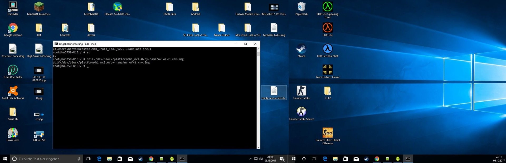Open the volume speaker tray icon

point(261,159)
